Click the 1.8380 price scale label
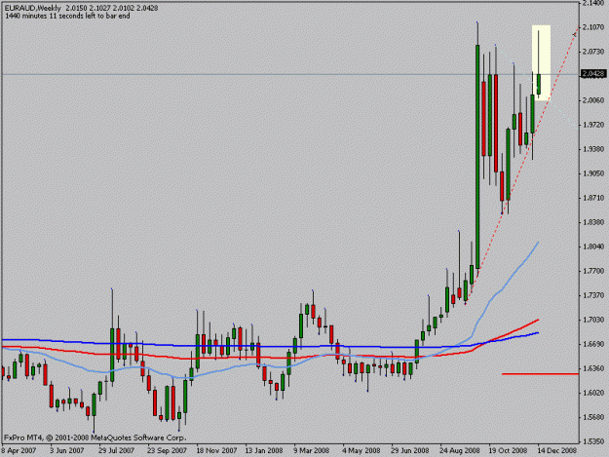The width and height of the screenshot is (609, 457). click(593, 222)
